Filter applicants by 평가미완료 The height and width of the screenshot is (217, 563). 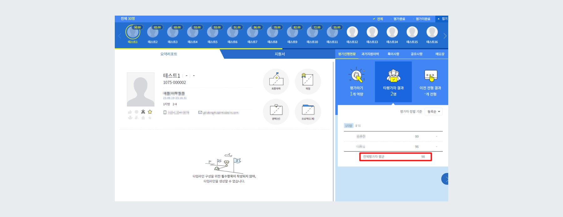422,19
